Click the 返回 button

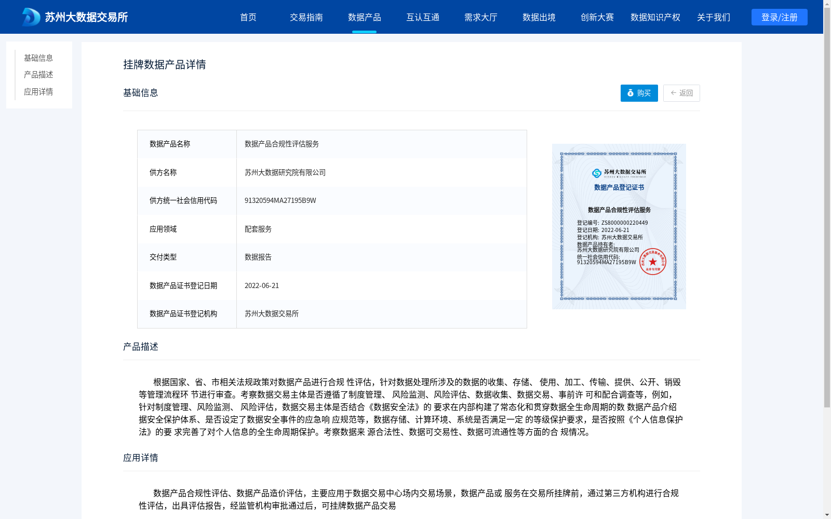click(x=681, y=93)
